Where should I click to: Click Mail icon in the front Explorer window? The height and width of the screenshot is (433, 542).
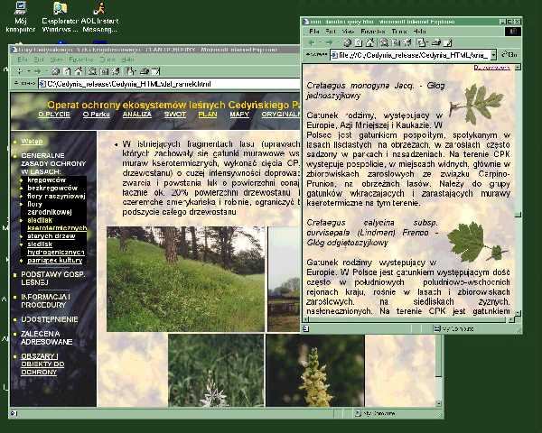(421, 42)
